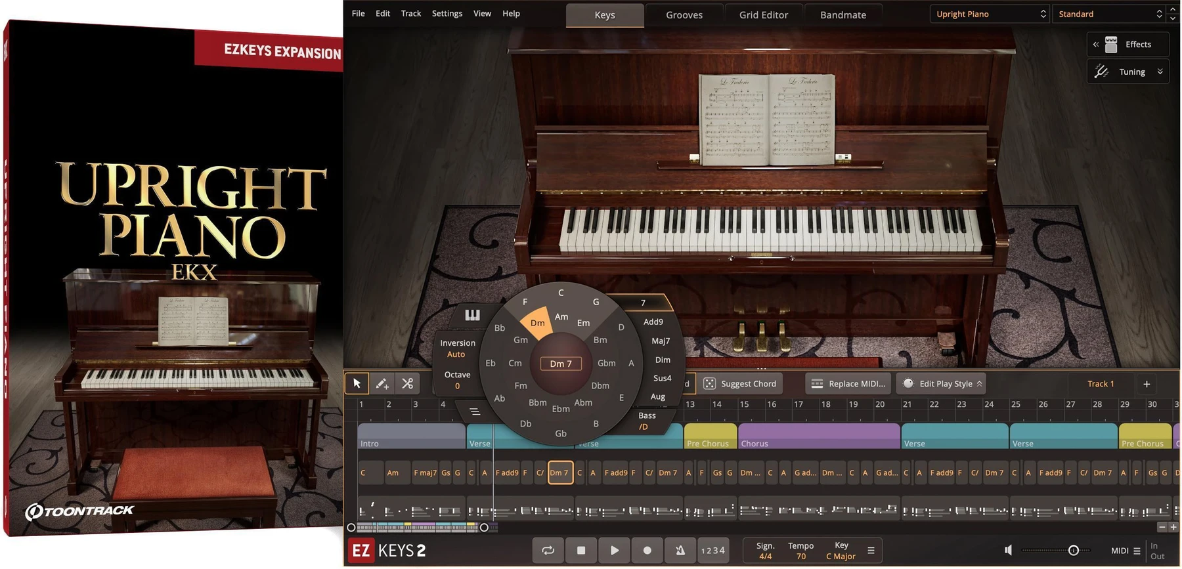Screen dimensions: 1182x569
Task: Toggle loop playback
Action: [548, 550]
